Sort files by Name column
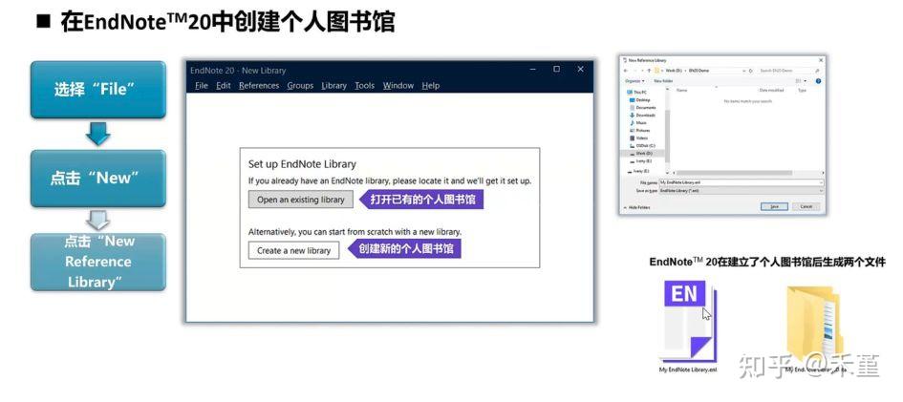903x402 pixels. point(682,90)
